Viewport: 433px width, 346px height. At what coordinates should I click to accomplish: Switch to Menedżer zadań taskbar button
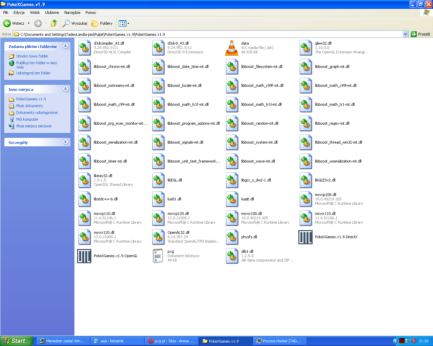(x=63, y=341)
